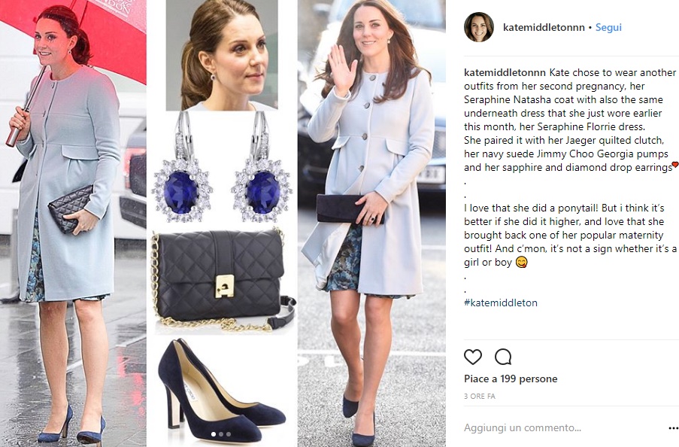The image size is (679, 447).
Task: Like the post with the heart icon
Action: coord(472,357)
